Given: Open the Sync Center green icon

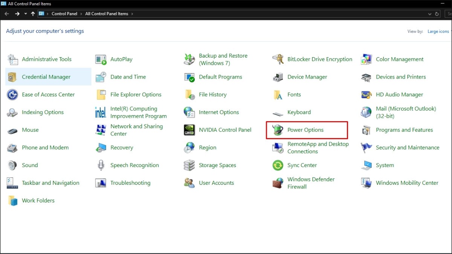Looking at the screenshot, I should tap(278, 166).
